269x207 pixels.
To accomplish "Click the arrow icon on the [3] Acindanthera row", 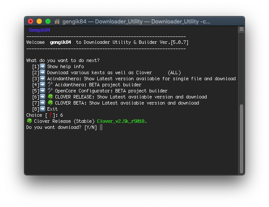I will [x=43, y=79].
